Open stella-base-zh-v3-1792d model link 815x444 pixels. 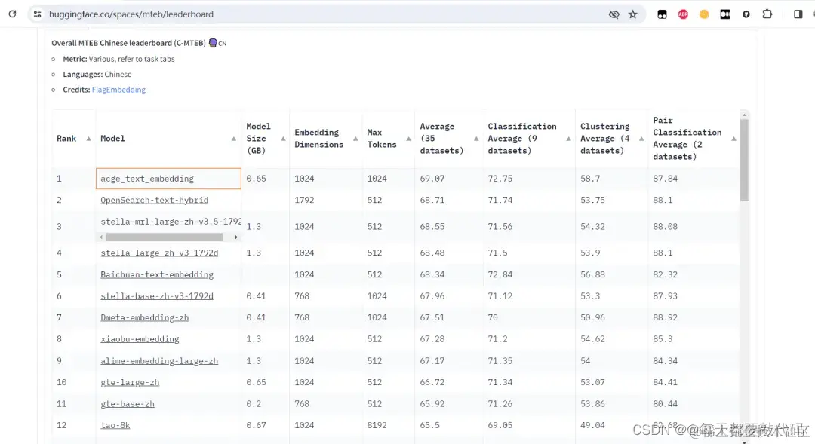click(x=157, y=296)
